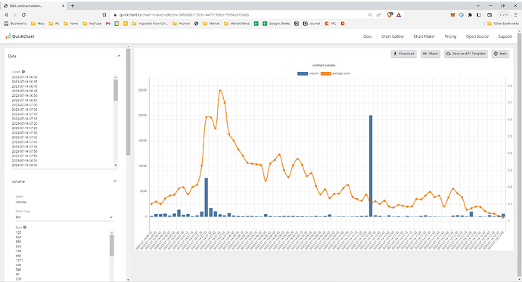Click Save as API Template button
Viewport: 522px width, 282px height.
click(x=466, y=54)
